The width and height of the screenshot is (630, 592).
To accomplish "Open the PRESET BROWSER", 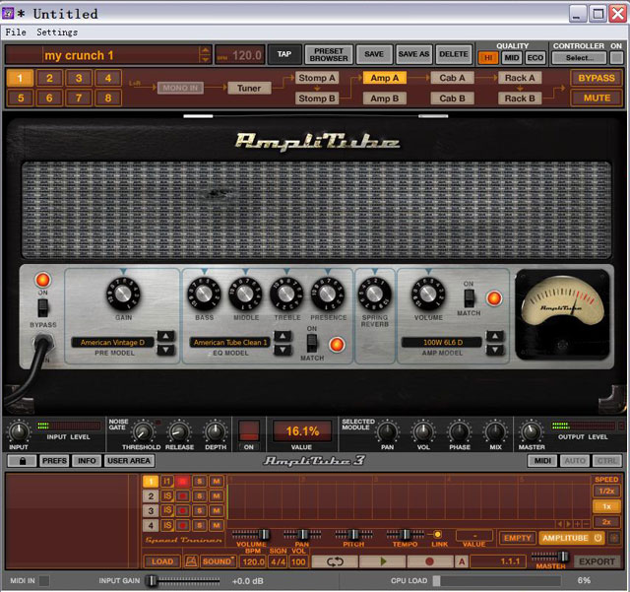I will click(329, 55).
